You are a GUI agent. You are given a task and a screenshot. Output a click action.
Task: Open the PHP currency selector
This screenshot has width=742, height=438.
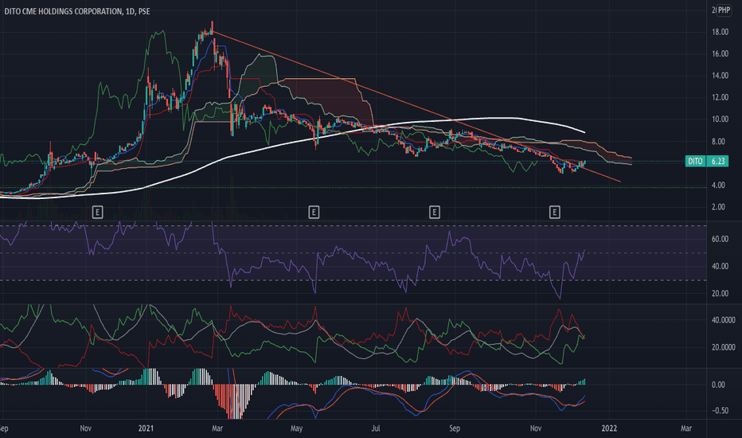pyautogui.click(x=724, y=10)
